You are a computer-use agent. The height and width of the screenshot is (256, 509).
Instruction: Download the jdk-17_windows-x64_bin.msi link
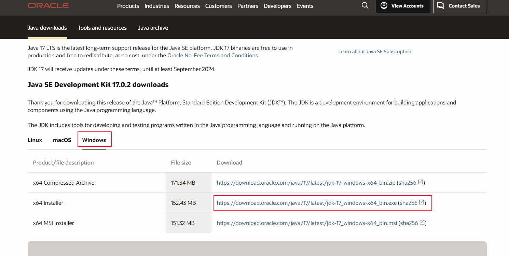click(307, 223)
